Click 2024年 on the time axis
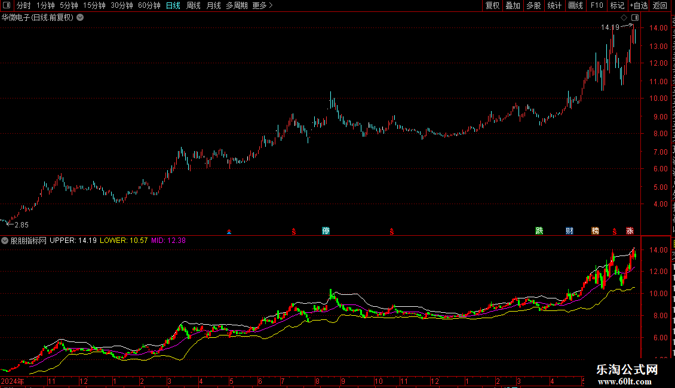This screenshot has height=388, width=675. (x=13, y=381)
